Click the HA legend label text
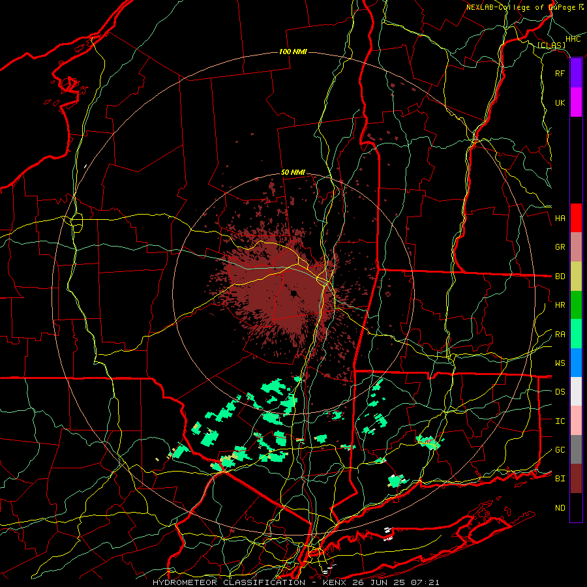Image resolution: width=587 pixels, height=587 pixels. pyautogui.click(x=560, y=218)
